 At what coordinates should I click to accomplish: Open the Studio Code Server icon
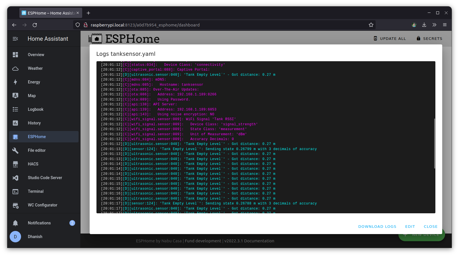pos(15,178)
